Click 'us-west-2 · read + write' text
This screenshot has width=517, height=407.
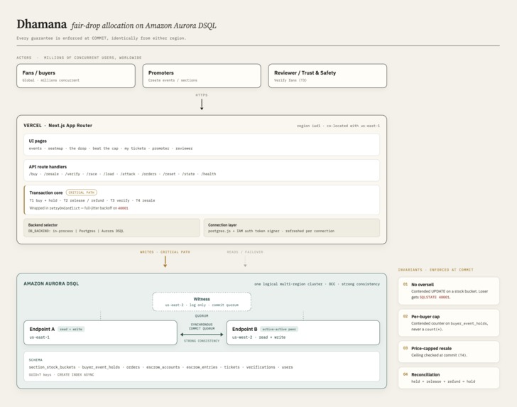tap(258, 337)
